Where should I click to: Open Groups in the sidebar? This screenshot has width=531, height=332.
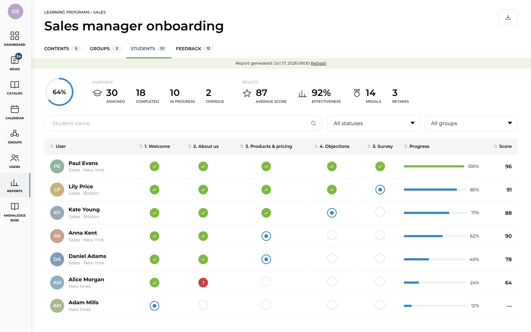coord(15,137)
